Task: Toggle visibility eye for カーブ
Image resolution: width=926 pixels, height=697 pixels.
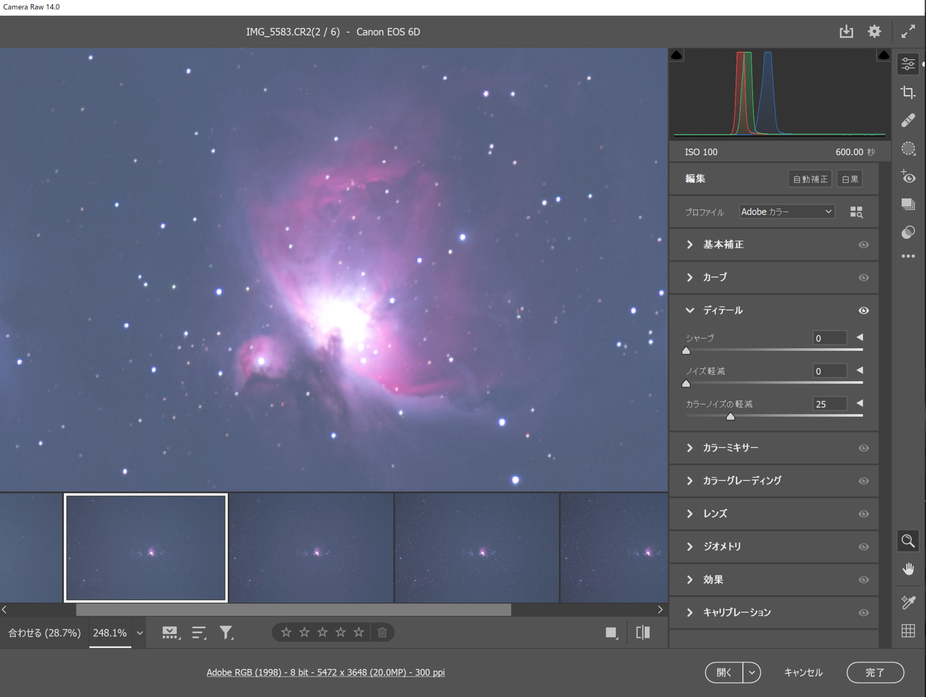Action: click(x=863, y=278)
